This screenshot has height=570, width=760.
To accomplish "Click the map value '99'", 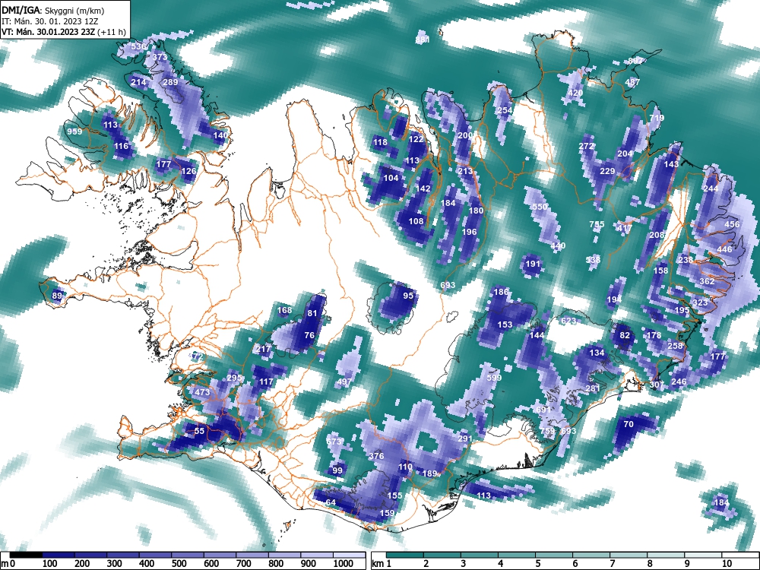I will (x=337, y=470).
